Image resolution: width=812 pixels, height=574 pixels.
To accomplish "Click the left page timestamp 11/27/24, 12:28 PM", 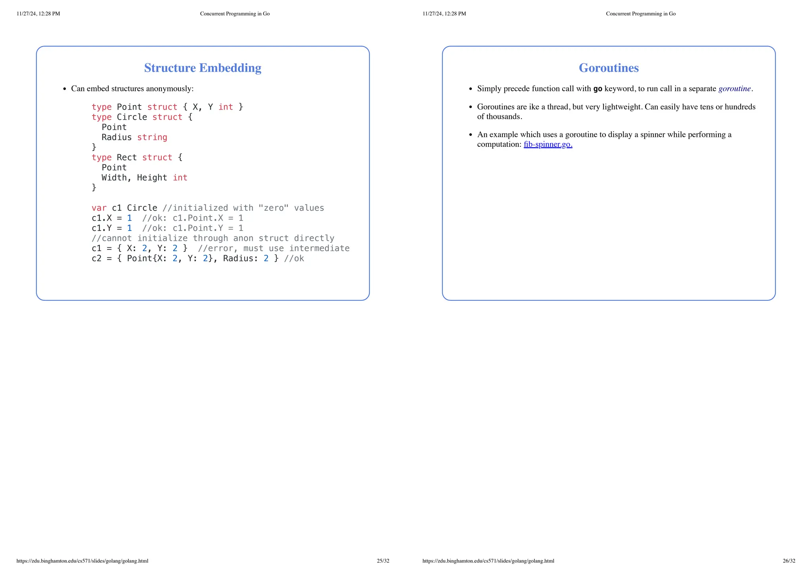I will [38, 14].
